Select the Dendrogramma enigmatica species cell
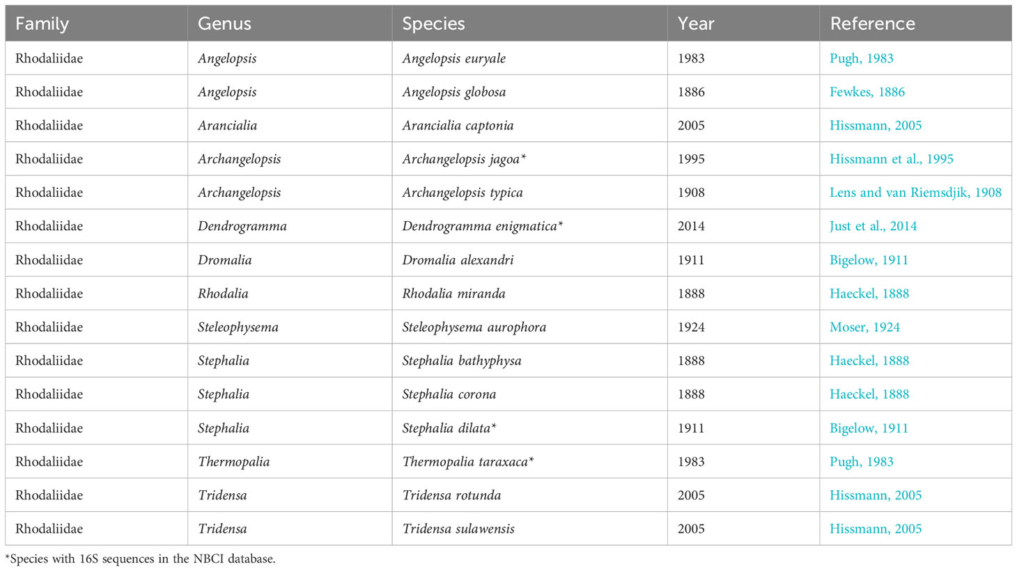Viewport: 1017px width, 571px height. 529,226
